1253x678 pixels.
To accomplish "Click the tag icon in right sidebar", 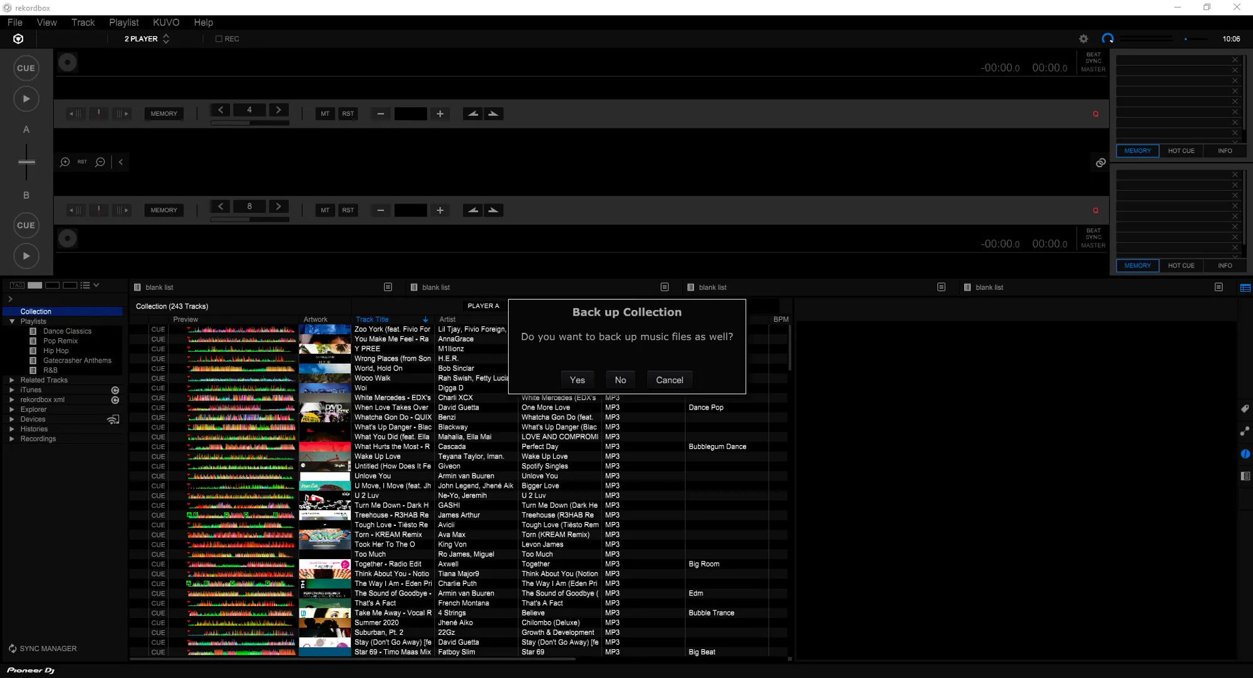I will pyautogui.click(x=1245, y=409).
